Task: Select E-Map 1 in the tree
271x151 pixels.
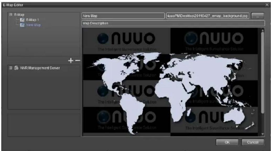Action: (x=32, y=20)
